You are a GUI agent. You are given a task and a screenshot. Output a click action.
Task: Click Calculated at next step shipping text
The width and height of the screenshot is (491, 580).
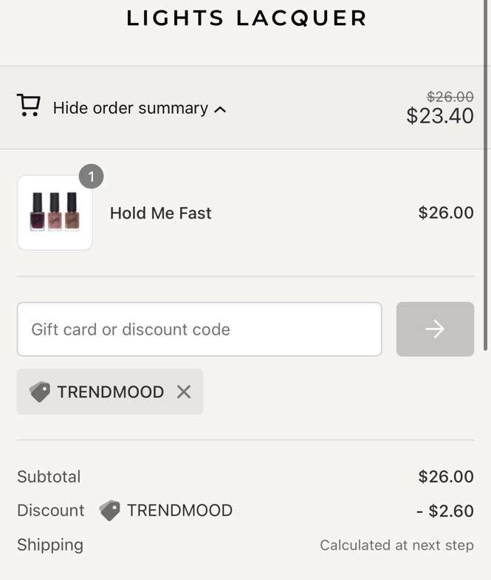coord(396,545)
